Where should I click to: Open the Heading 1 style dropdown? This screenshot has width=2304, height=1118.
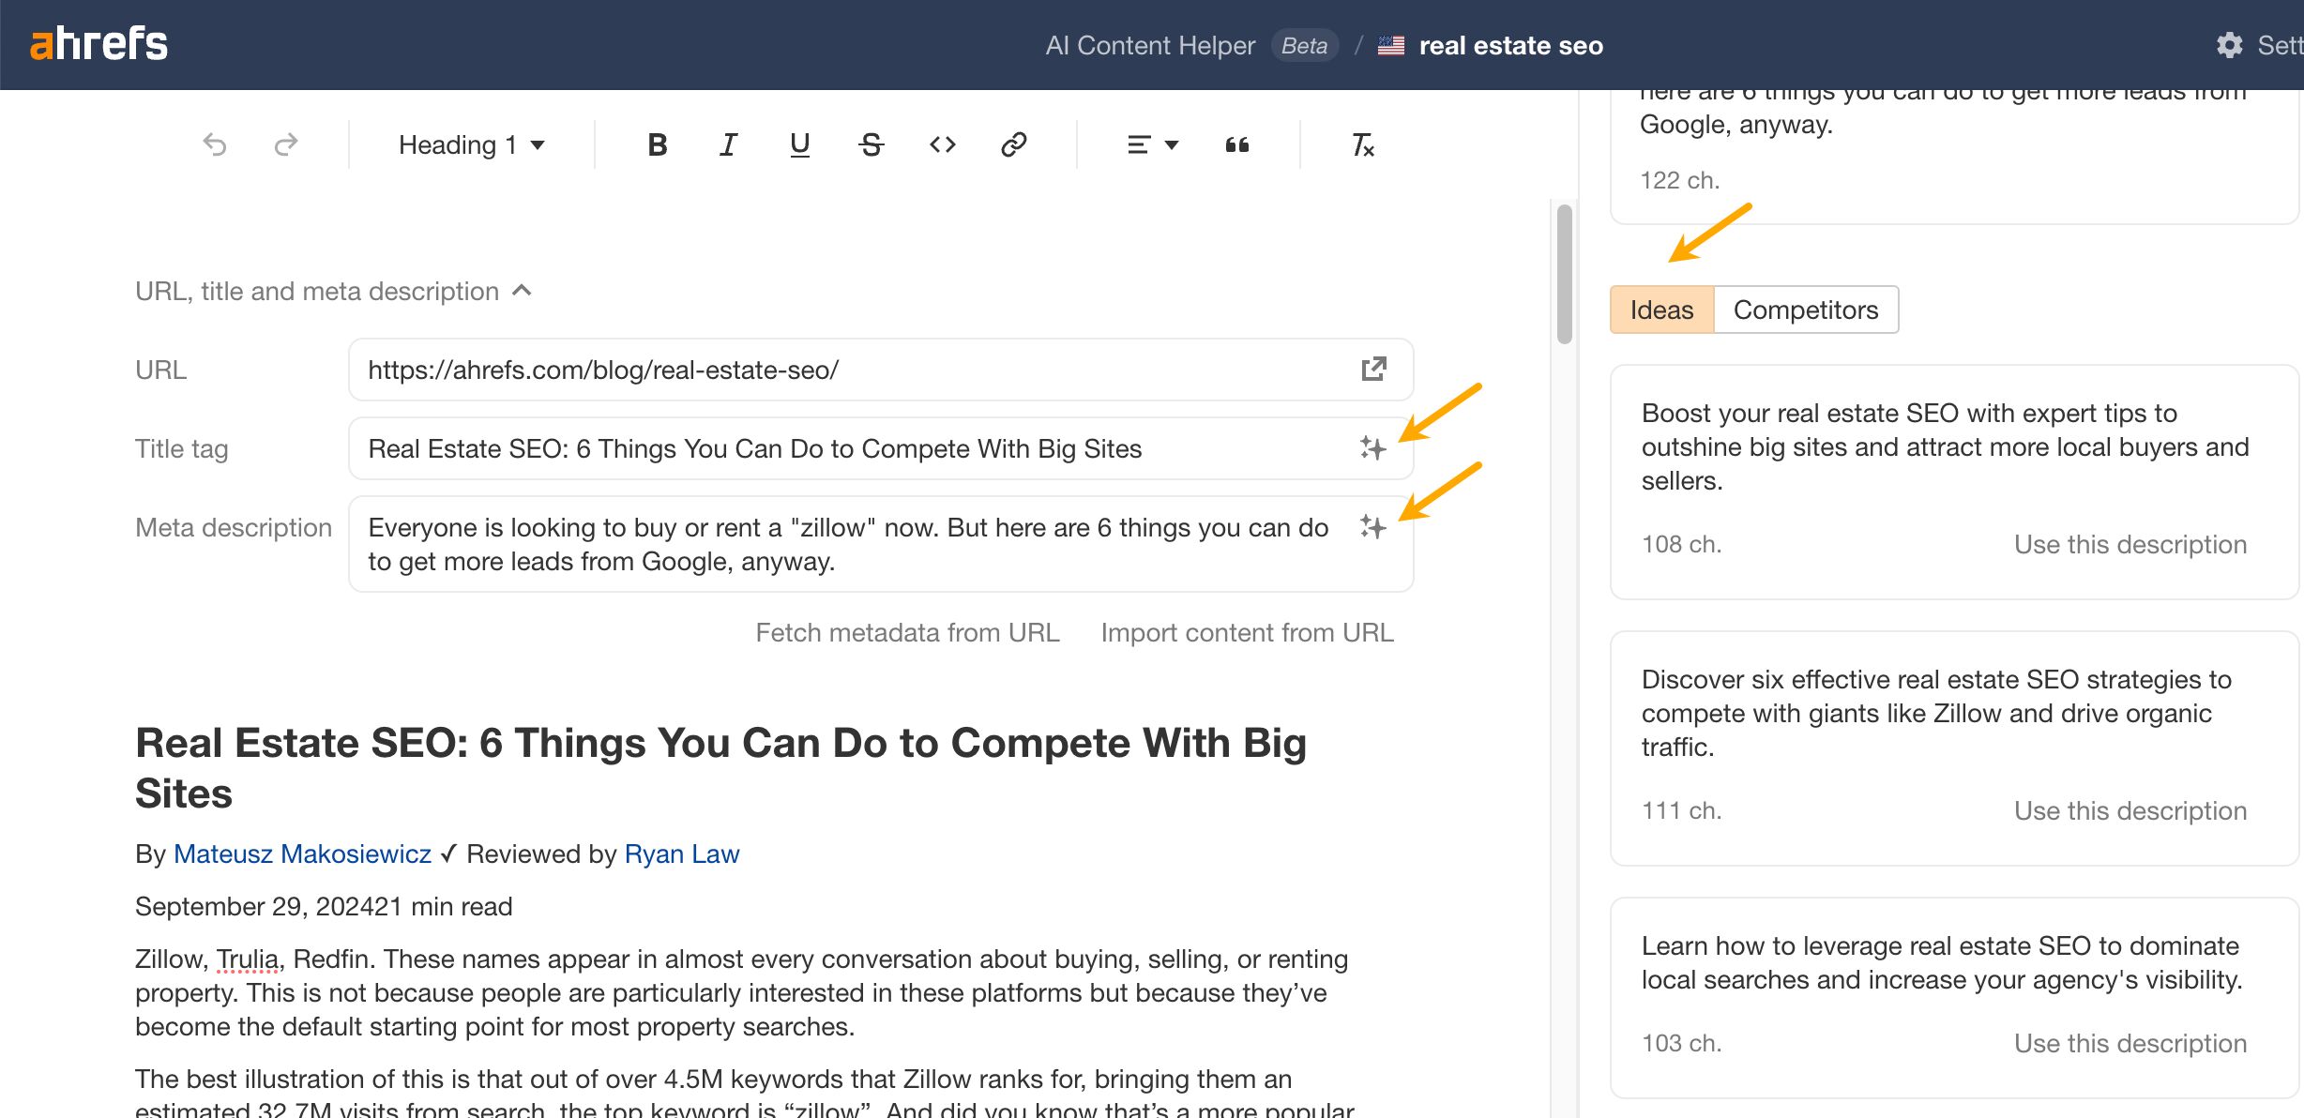tap(469, 144)
